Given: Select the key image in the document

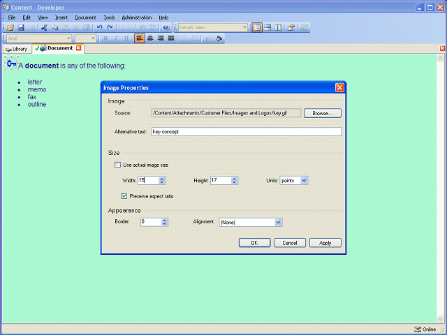Looking at the screenshot, I should 12,64.
